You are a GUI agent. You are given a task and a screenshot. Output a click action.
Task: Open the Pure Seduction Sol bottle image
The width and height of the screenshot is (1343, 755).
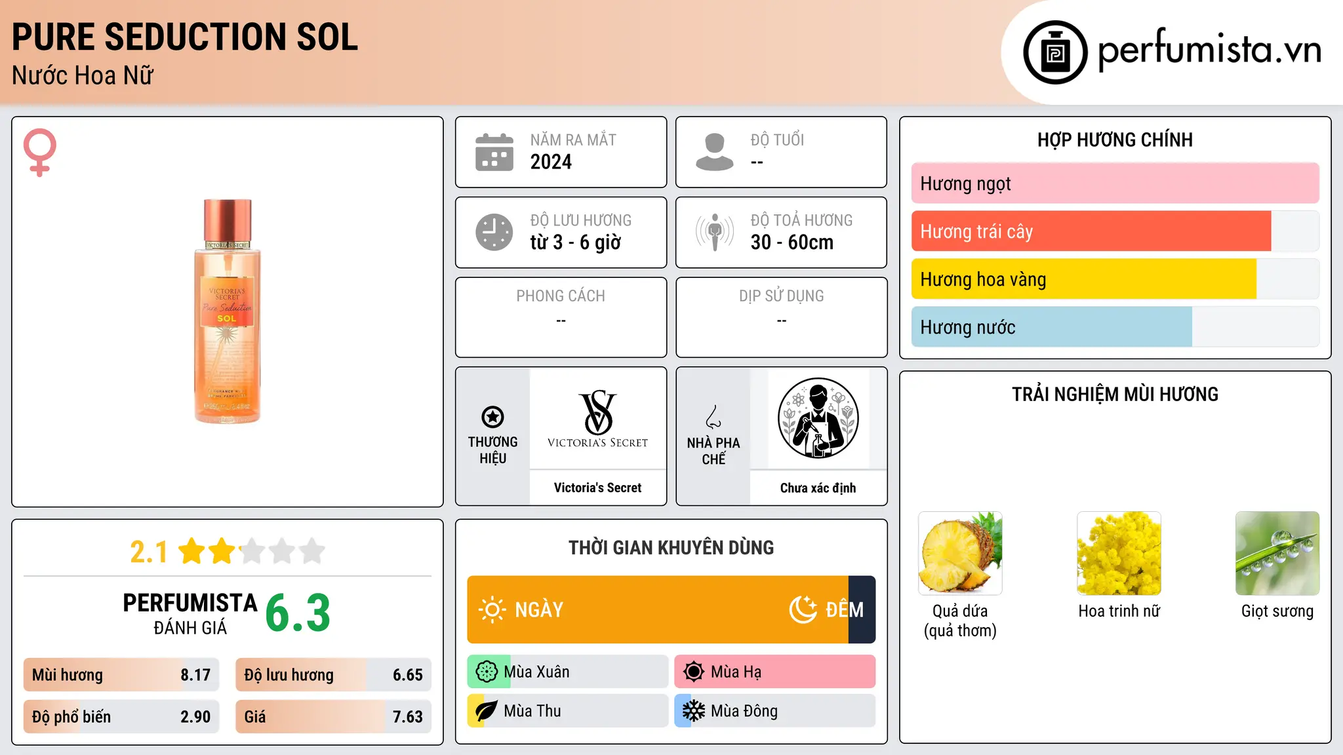tap(227, 311)
